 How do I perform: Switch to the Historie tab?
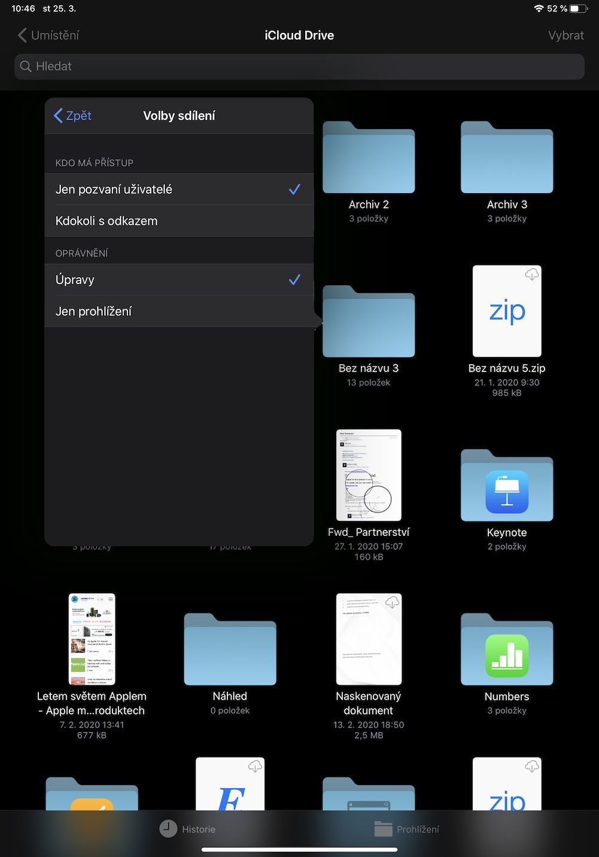pyautogui.click(x=187, y=829)
